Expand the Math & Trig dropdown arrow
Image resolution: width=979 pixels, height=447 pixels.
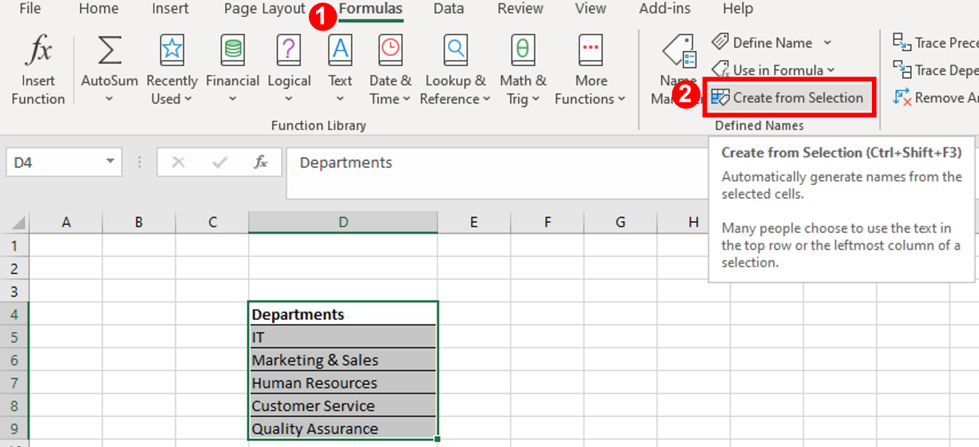click(534, 99)
